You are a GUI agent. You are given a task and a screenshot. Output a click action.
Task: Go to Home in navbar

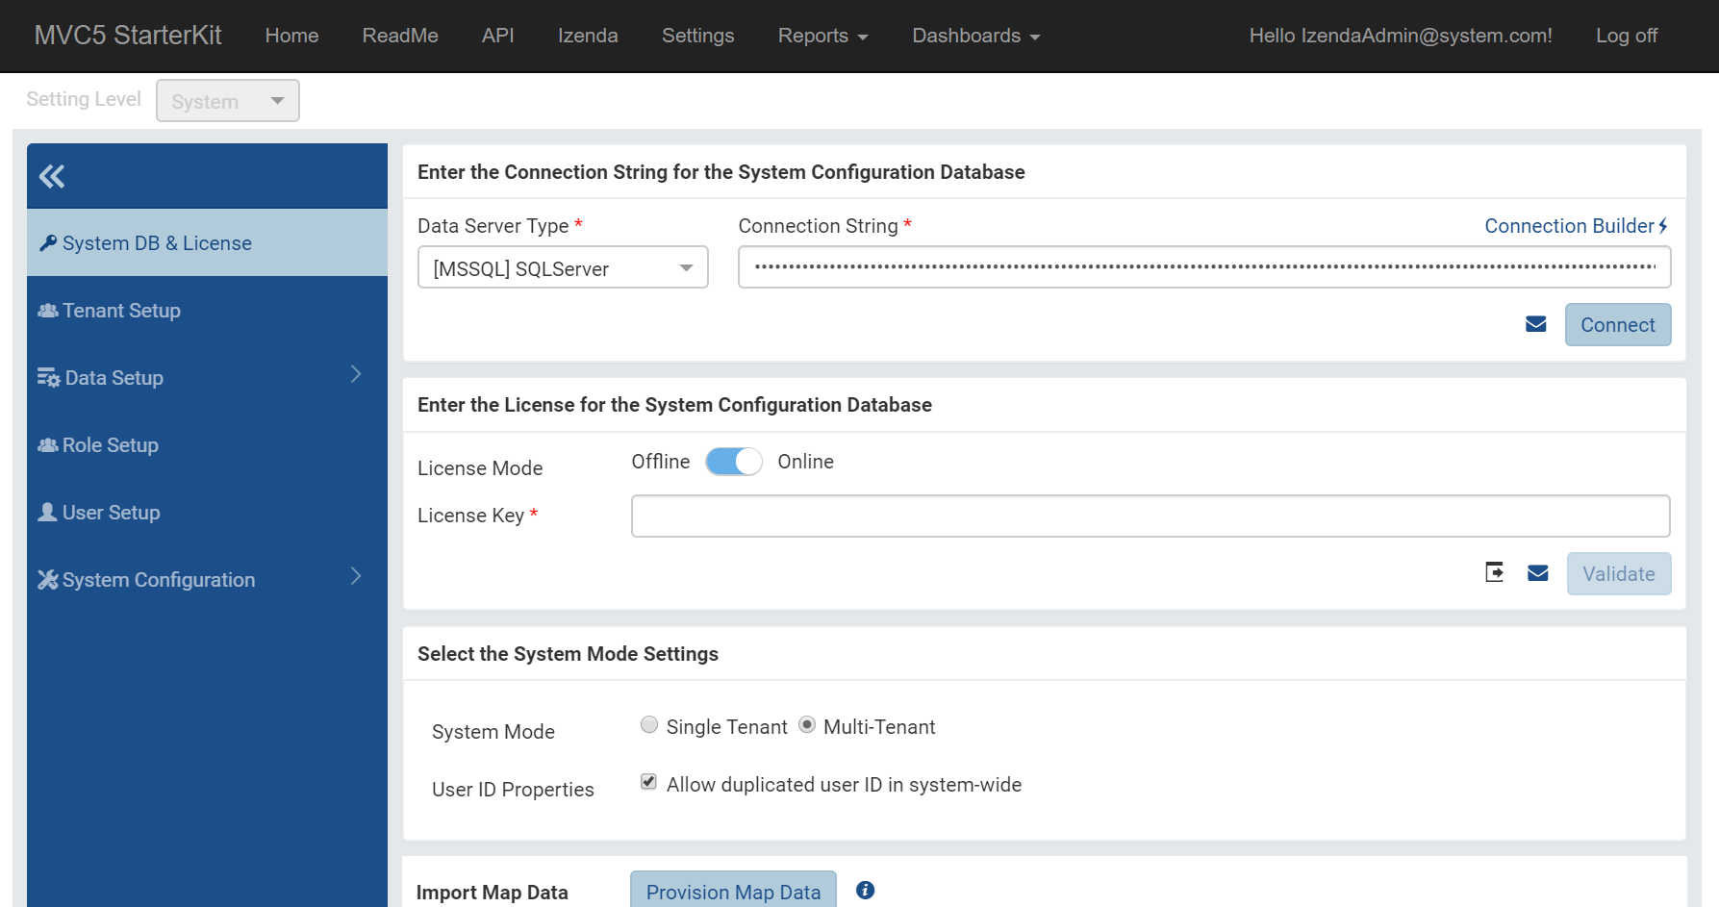291,36
